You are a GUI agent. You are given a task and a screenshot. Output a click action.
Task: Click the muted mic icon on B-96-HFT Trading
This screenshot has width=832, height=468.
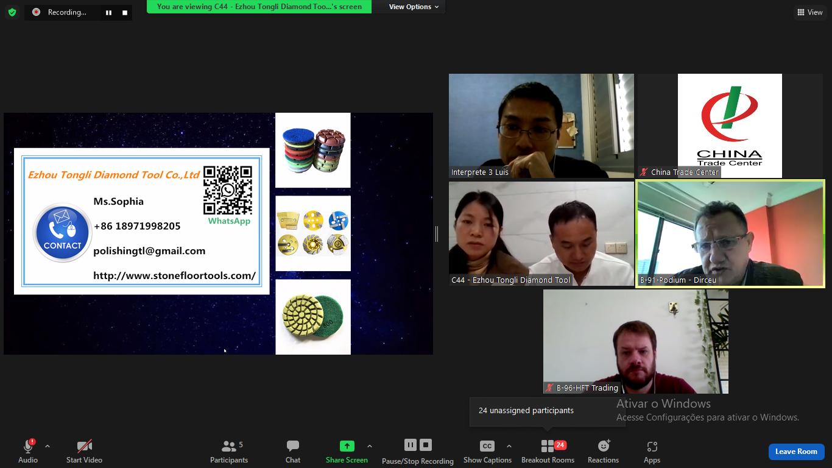click(x=549, y=388)
